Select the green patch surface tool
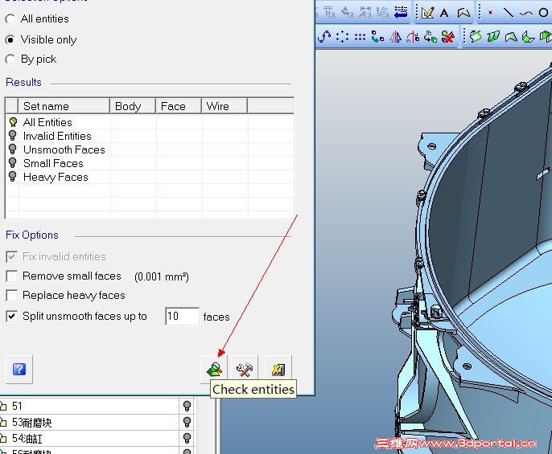The width and height of the screenshot is (552, 454). (x=511, y=37)
